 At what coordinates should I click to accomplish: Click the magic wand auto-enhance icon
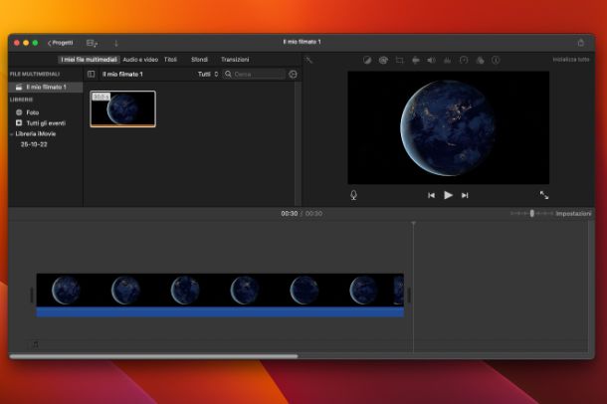coord(308,60)
